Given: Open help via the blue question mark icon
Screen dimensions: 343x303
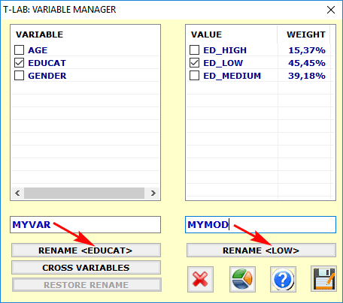Looking at the screenshot, I should pyautogui.click(x=283, y=279).
